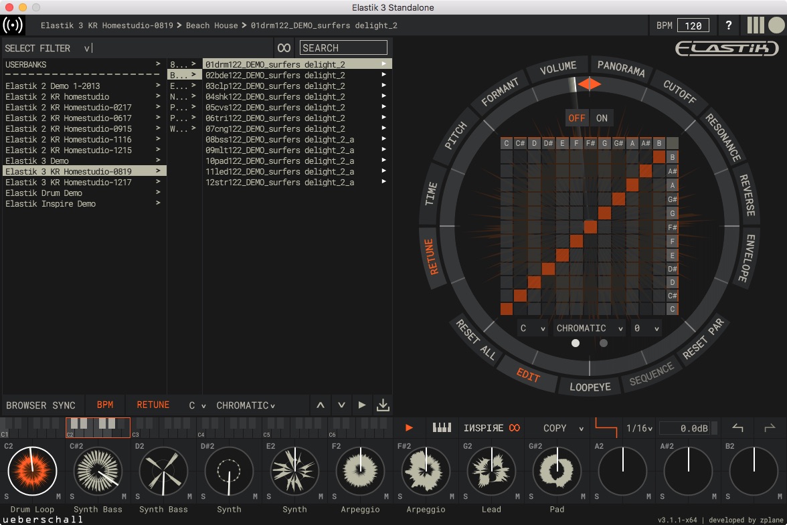
Task: Click the infinity icon next to search
Action: [284, 48]
